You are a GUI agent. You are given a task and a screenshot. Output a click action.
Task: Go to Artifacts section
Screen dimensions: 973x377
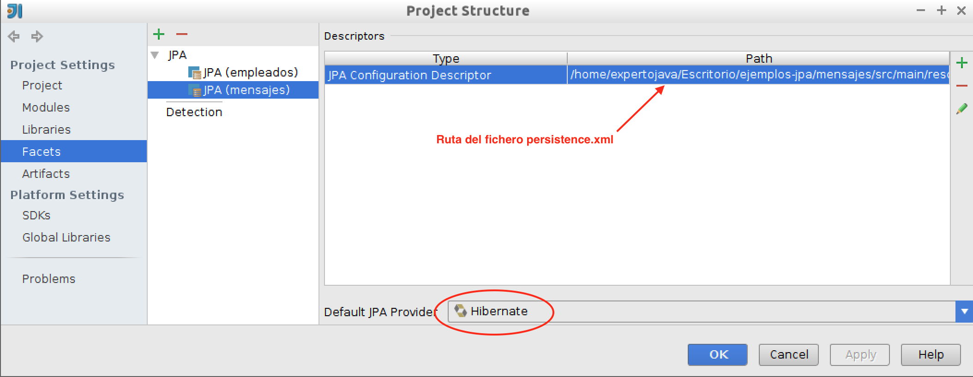46,174
